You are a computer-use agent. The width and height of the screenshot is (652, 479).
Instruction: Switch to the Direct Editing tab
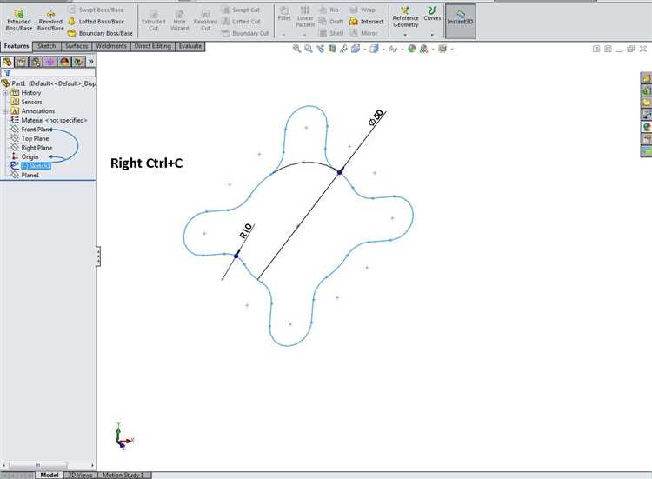point(153,46)
